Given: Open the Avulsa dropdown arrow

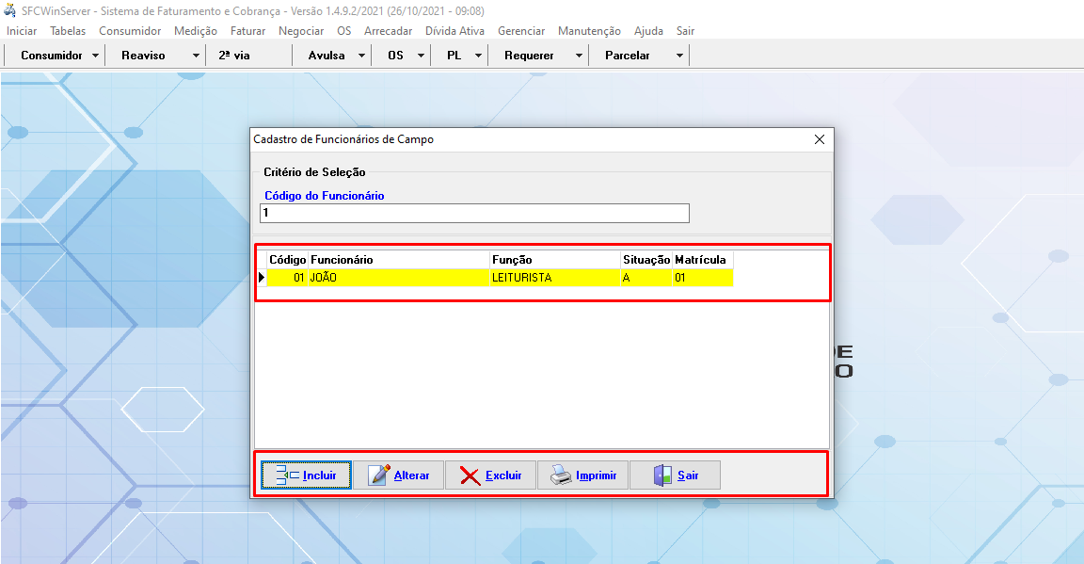Looking at the screenshot, I should [361, 56].
